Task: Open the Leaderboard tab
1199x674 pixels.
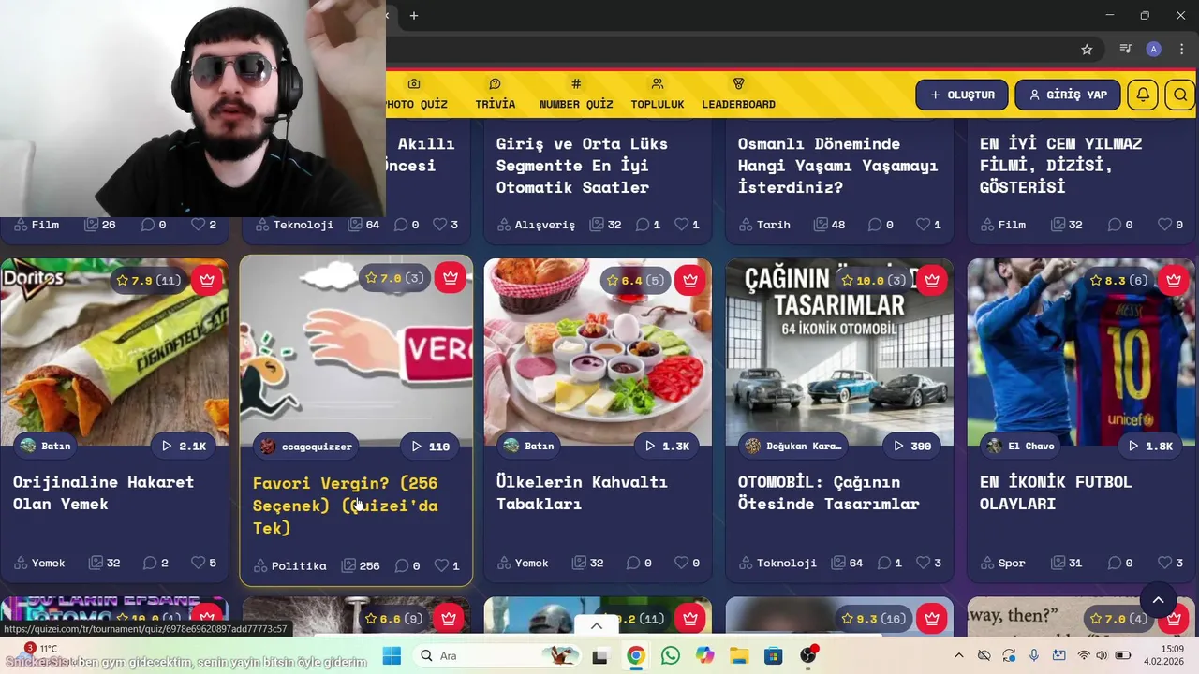Action: (x=738, y=95)
